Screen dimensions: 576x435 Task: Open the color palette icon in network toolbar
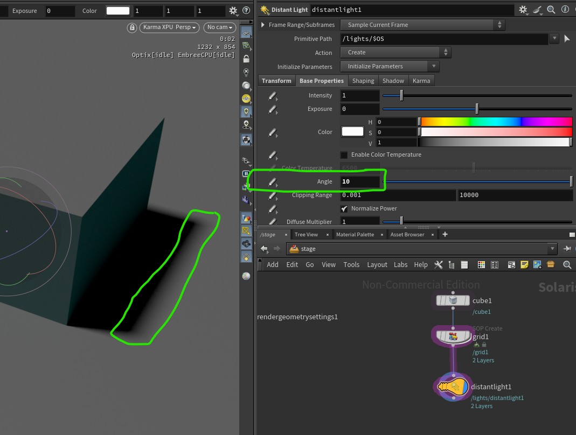[x=481, y=264]
